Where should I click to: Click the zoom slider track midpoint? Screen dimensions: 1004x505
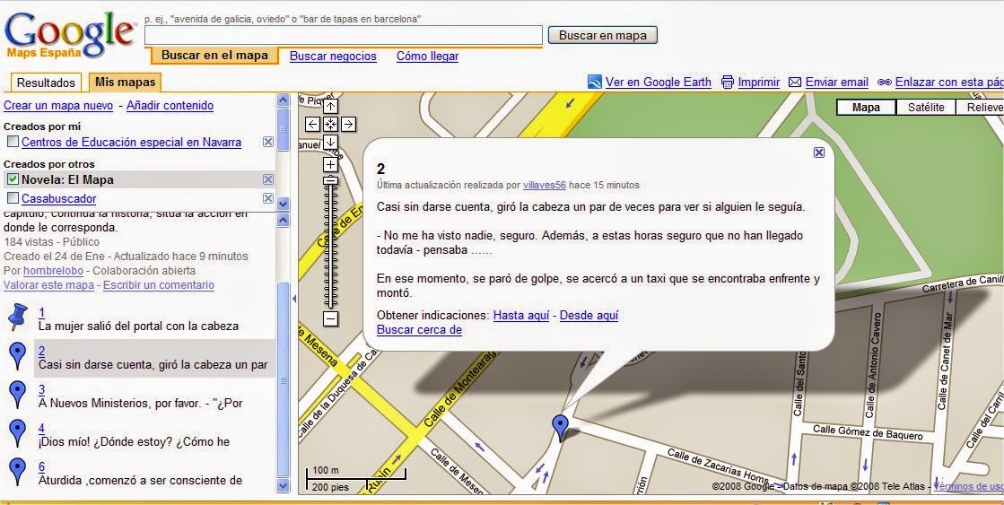pos(330,243)
